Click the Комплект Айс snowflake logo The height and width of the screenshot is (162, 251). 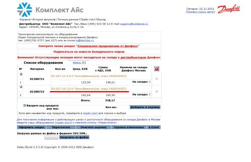pyautogui.click(x=25, y=10)
